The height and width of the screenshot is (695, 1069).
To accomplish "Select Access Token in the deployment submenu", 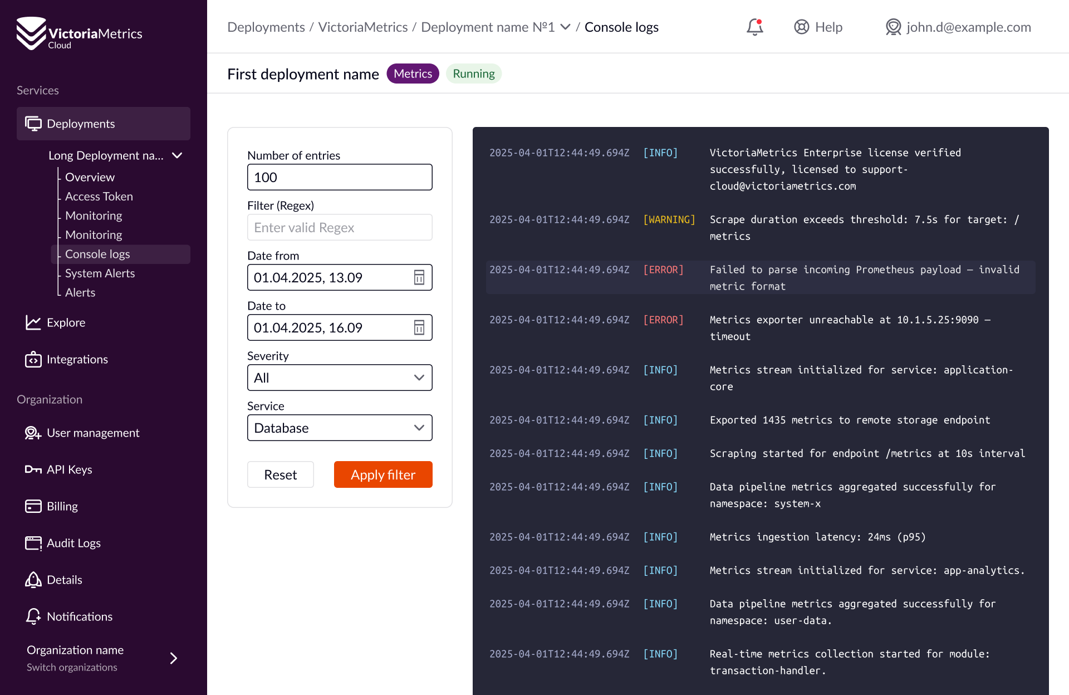I will (x=99, y=197).
